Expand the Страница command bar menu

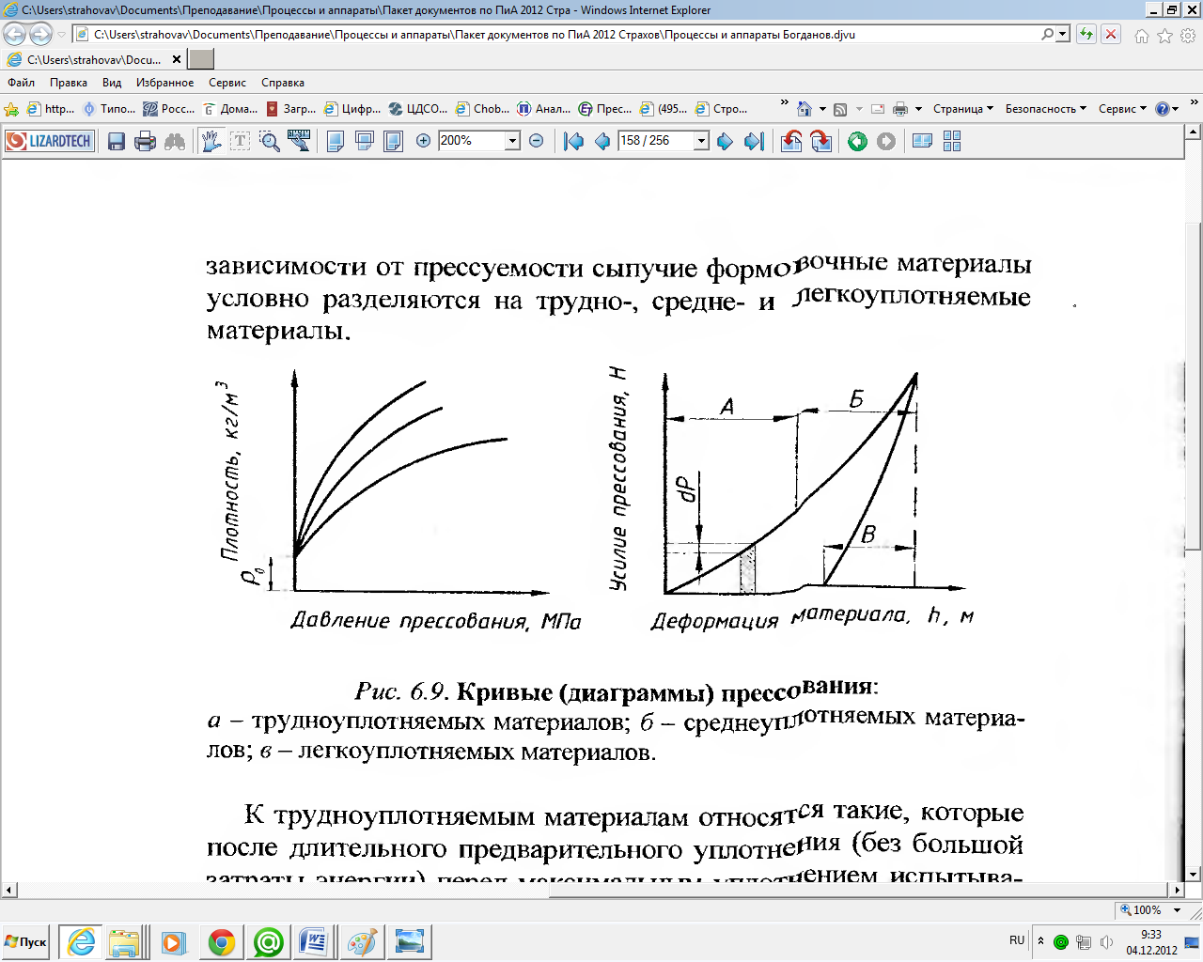(x=963, y=109)
